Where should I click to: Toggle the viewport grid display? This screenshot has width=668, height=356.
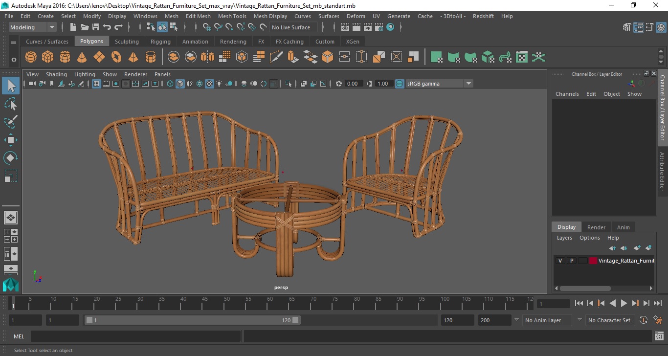(96, 84)
